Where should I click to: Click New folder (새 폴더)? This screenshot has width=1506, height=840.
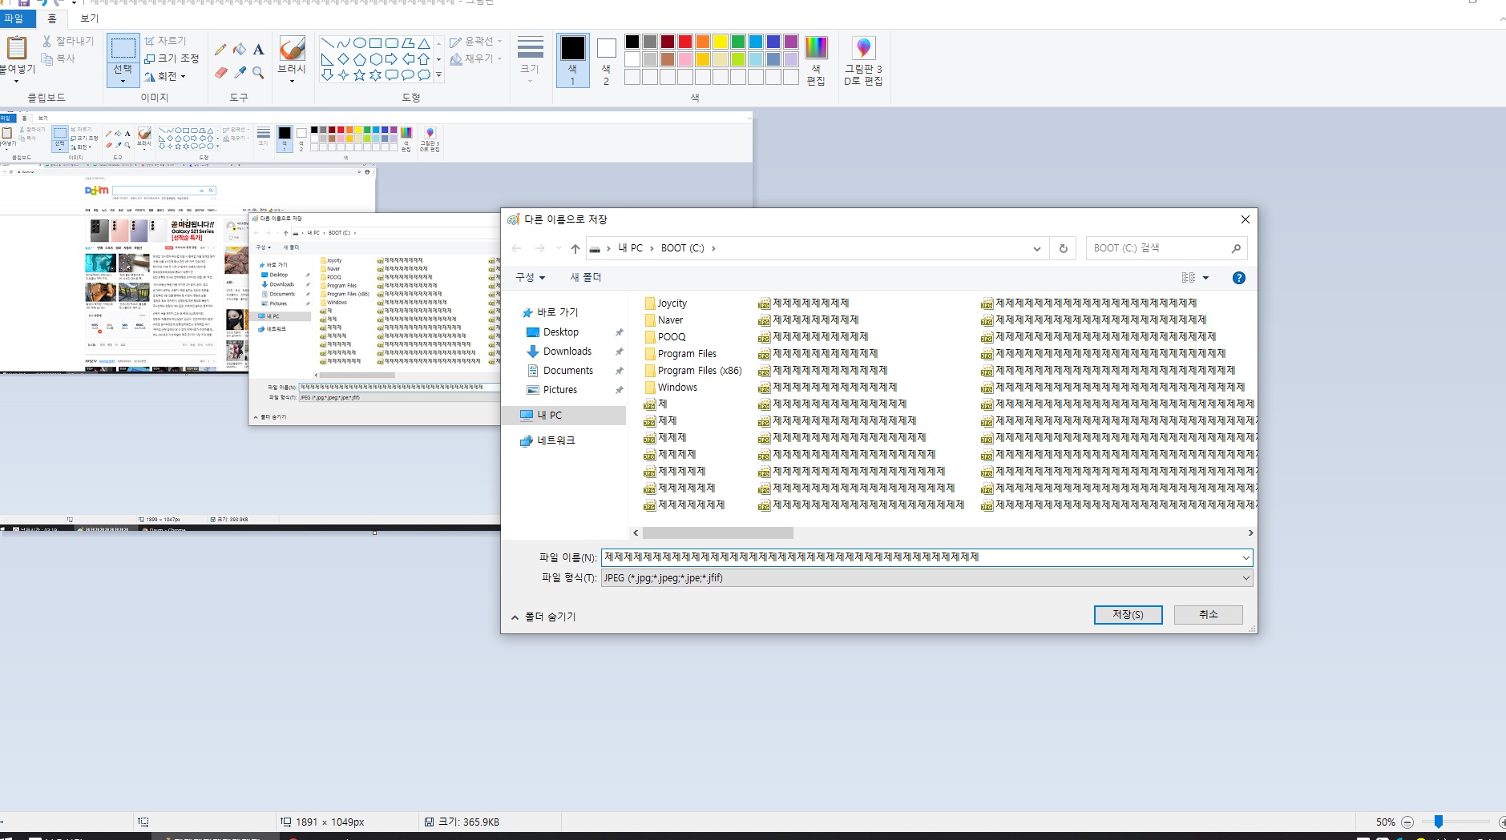pos(586,277)
